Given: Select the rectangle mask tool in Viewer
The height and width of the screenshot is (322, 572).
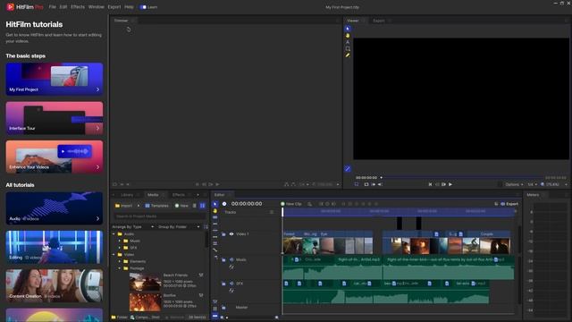Looking at the screenshot, I should (348, 48).
